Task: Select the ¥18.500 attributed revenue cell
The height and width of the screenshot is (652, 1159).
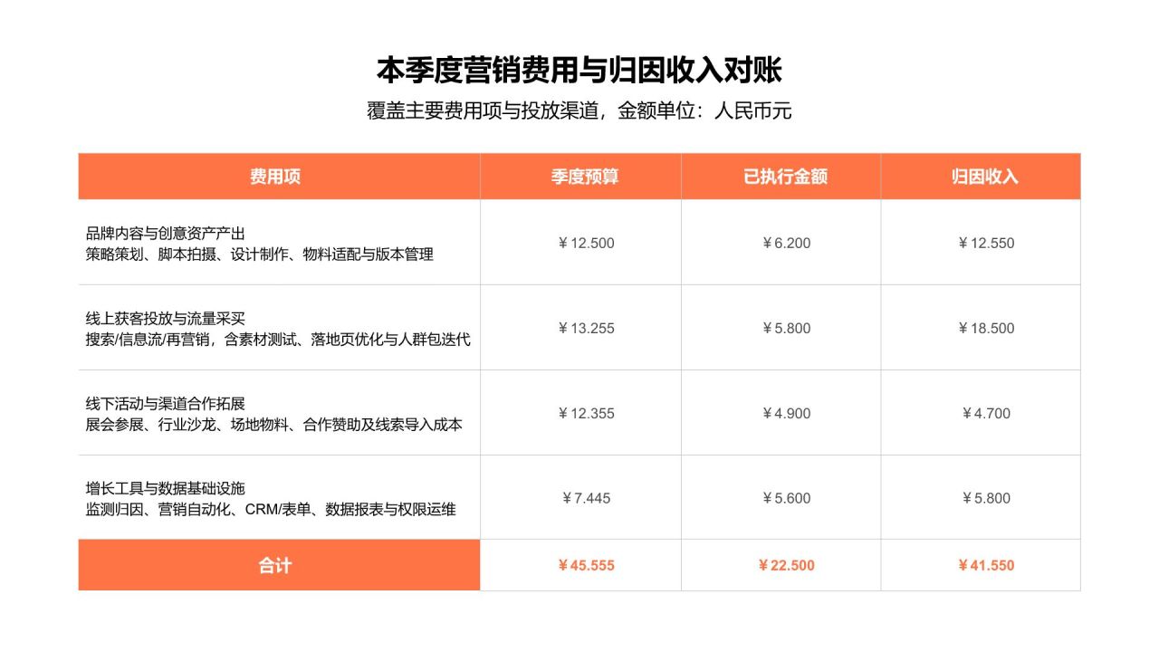Action: point(985,328)
